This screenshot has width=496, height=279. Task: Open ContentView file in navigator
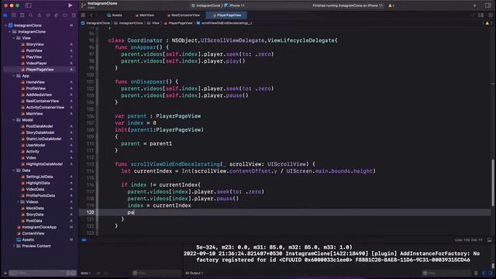pyautogui.click(x=33, y=233)
